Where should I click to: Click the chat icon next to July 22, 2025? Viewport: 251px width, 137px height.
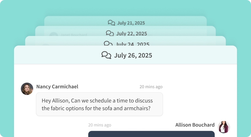pos(110,33)
